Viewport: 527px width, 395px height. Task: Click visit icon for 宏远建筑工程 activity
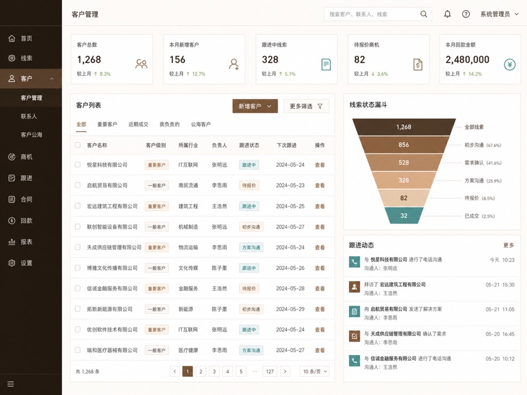coord(354,287)
